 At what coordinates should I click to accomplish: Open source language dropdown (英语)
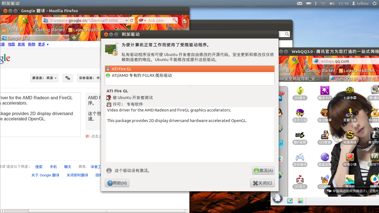(x=44, y=78)
